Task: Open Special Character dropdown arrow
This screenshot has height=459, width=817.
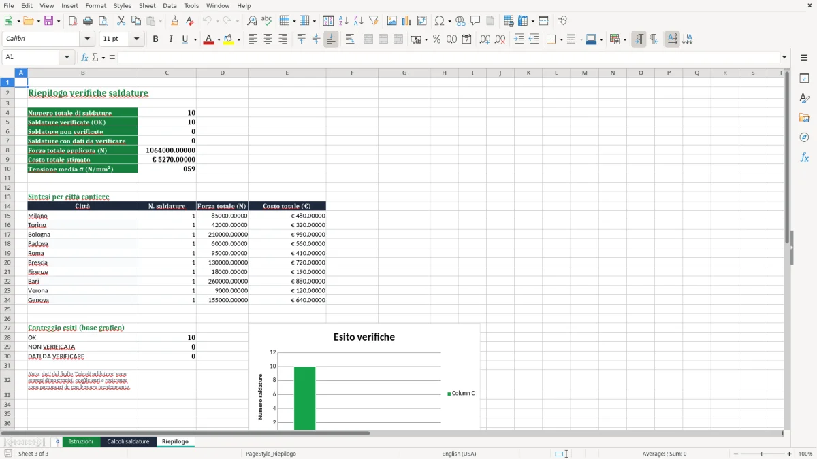Action: point(449,21)
